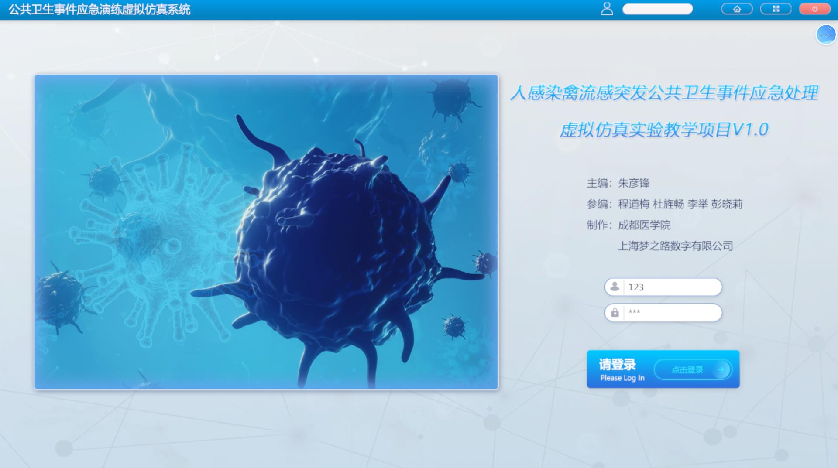This screenshot has height=468, width=838.
Task: Click the company name 上海梦之路数字有限公司
Action: (x=675, y=246)
